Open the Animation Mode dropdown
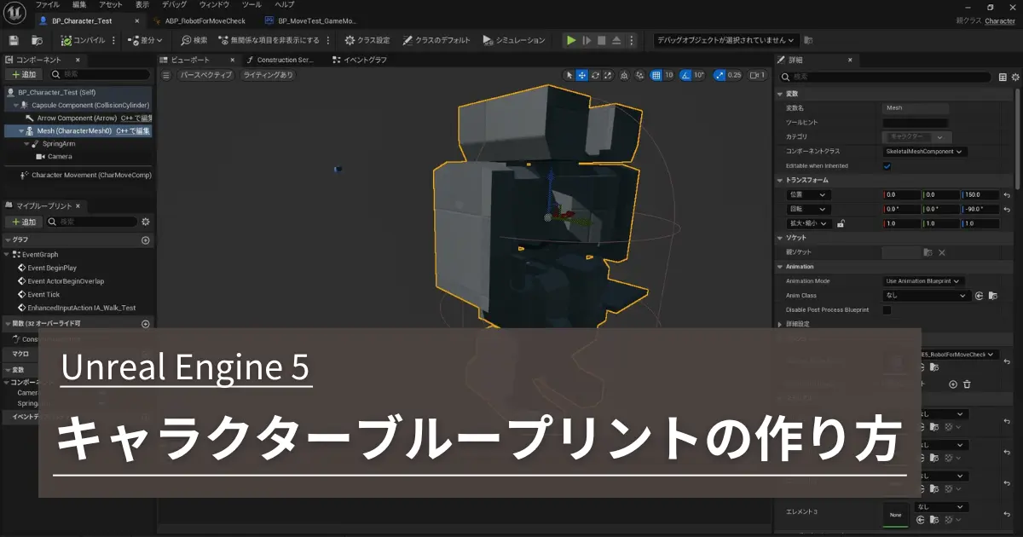The width and height of the screenshot is (1023, 537). pyautogui.click(x=923, y=281)
